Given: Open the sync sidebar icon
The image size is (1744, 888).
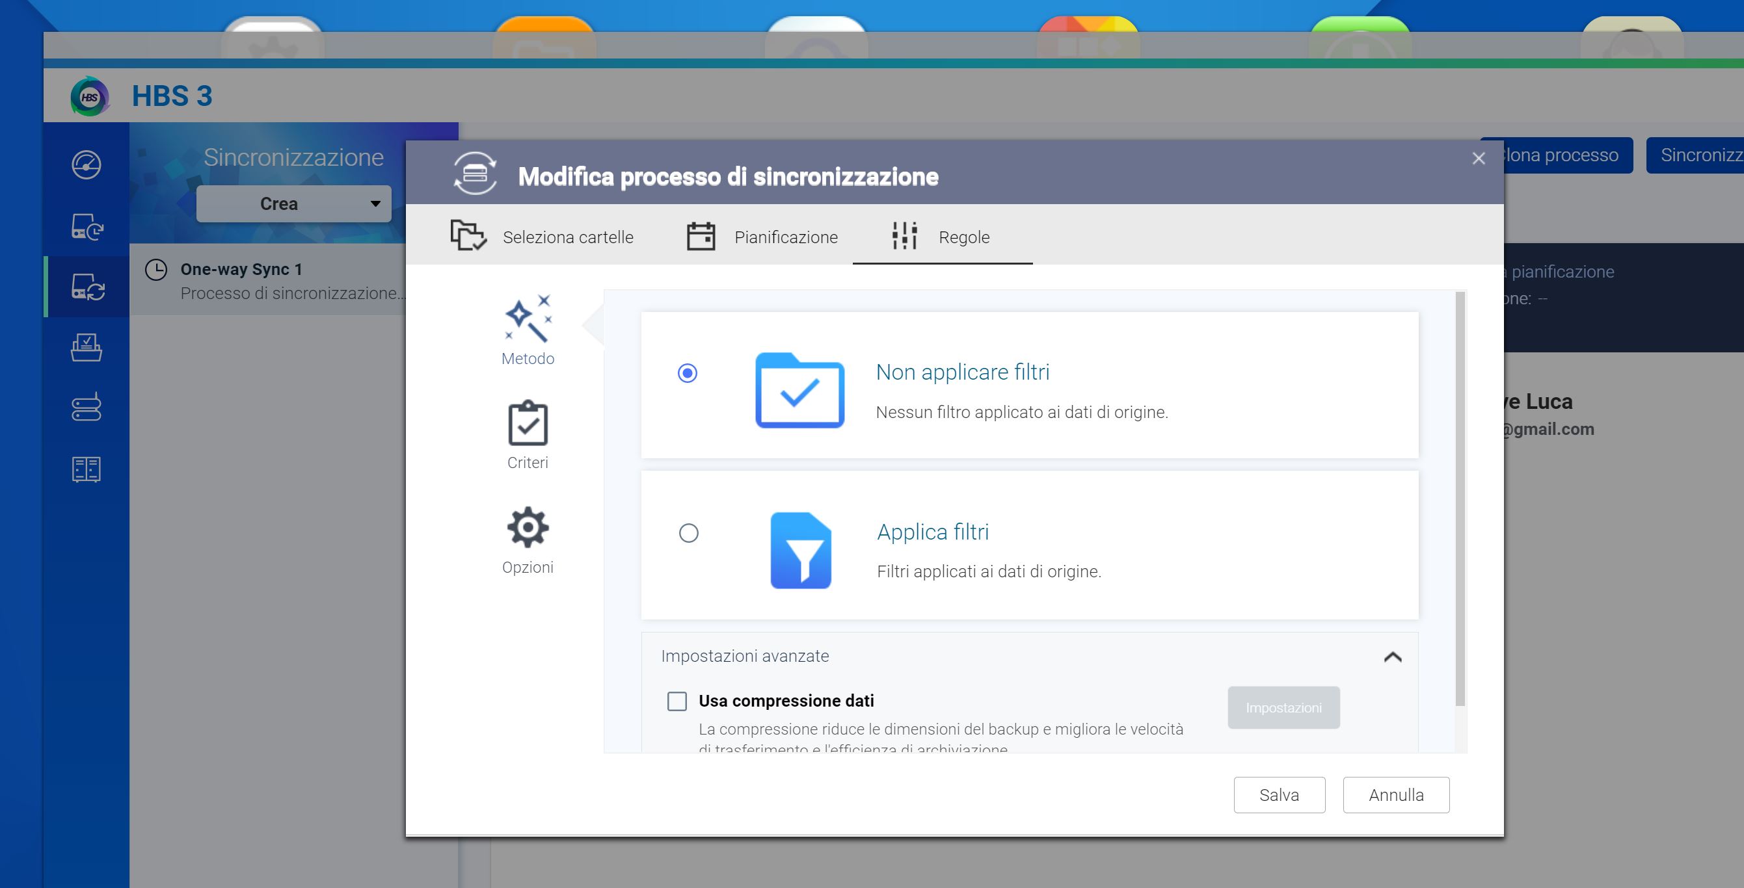Looking at the screenshot, I should coord(87,287).
